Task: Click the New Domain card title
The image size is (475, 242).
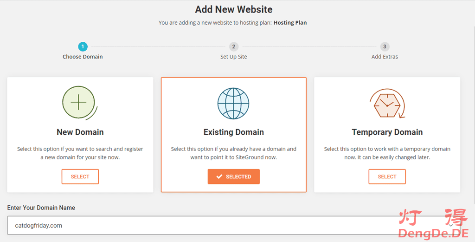Action: [x=80, y=132]
